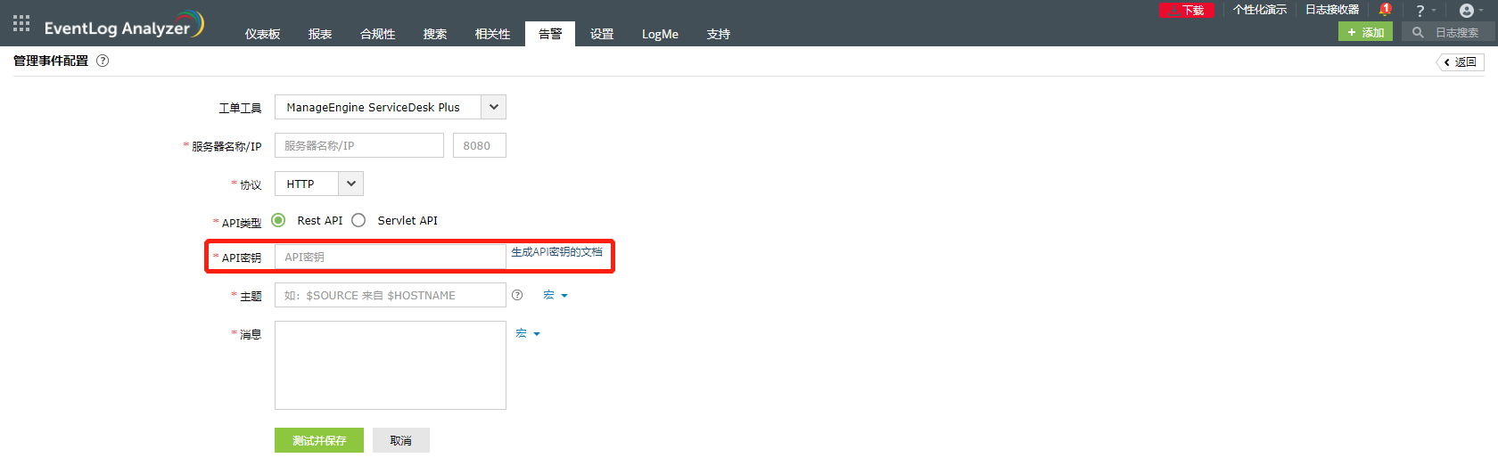Expand the 宏 dropdown beside subject
Viewport: 1498px width, 466px height.
[x=556, y=295]
